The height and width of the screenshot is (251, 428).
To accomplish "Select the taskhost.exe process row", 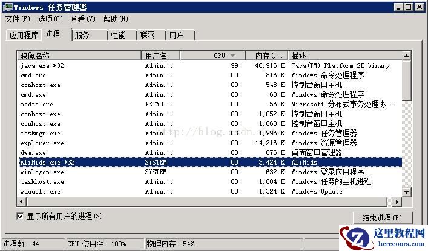I will [x=211, y=181].
